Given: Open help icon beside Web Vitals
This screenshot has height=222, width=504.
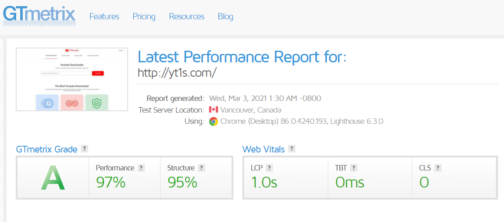Looking at the screenshot, I should point(291,149).
